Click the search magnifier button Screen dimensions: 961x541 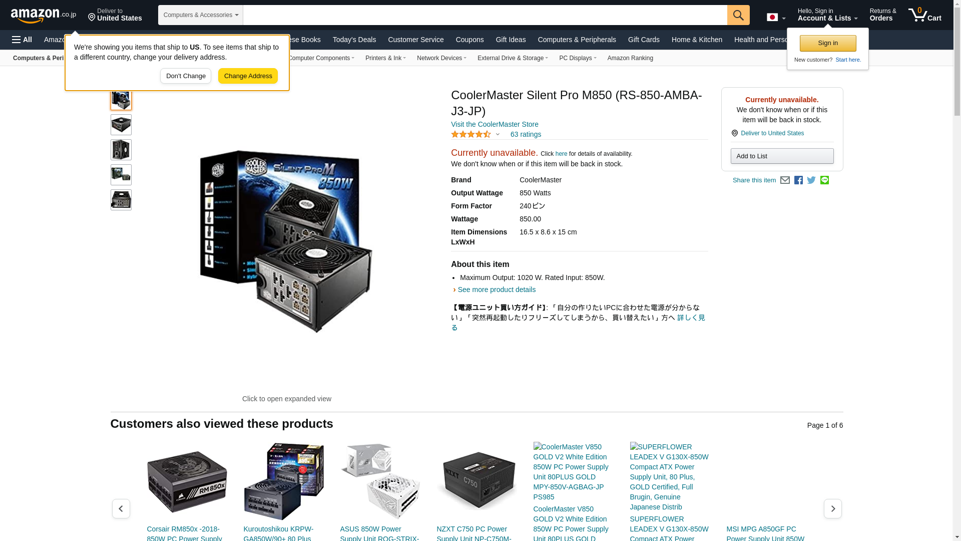[x=738, y=15]
